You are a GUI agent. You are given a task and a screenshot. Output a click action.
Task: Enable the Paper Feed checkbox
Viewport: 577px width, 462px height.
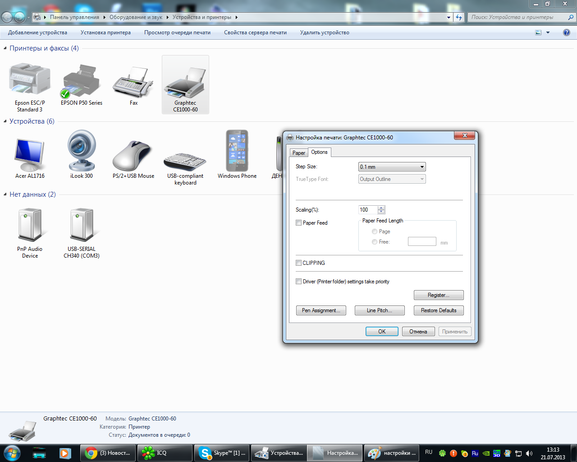coord(298,222)
